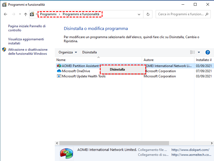Open the Organizza dropdown menu
This screenshot has width=214, height=161.
(68, 52)
